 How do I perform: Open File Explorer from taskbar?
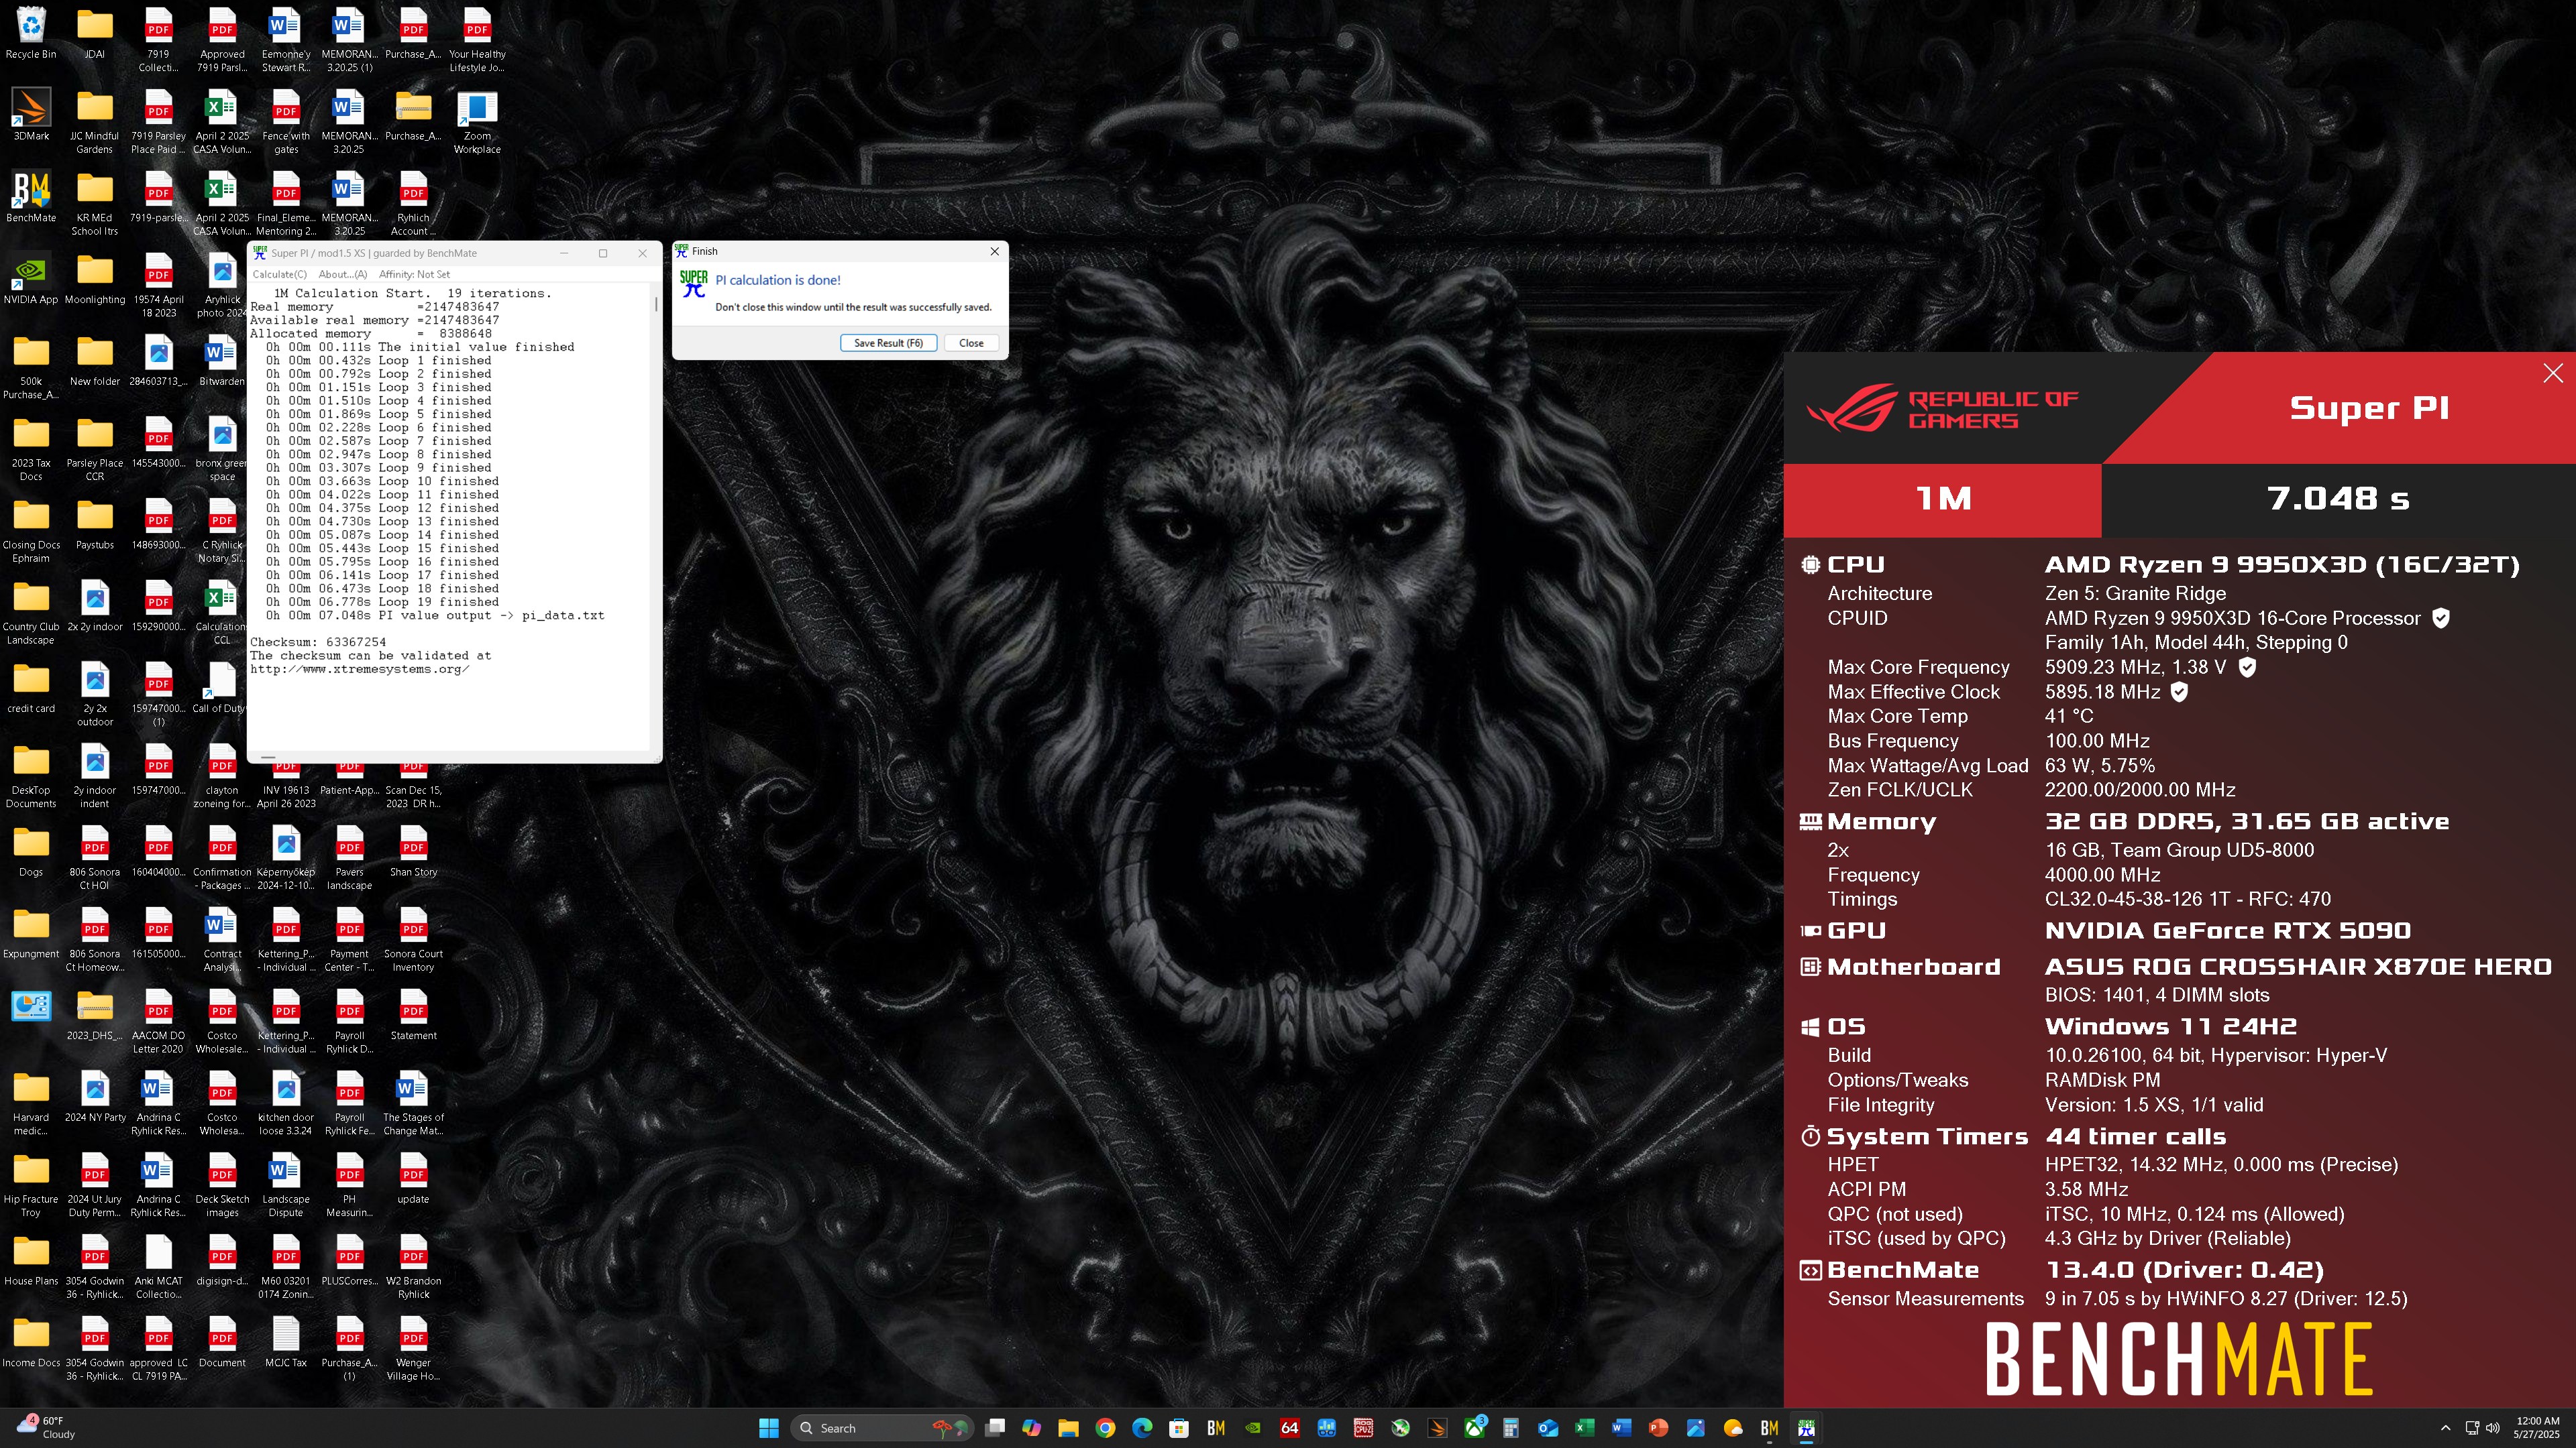(x=1068, y=1428)
